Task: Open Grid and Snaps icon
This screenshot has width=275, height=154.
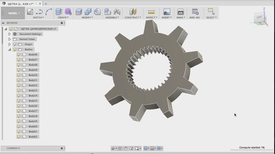Action: (x=152, y=148)
